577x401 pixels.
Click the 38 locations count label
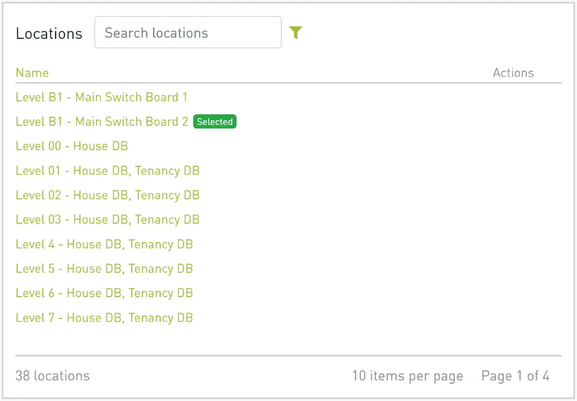pos(52,376)
